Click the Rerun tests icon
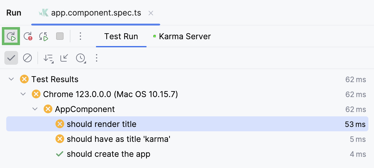 click(x=11, y=36)
